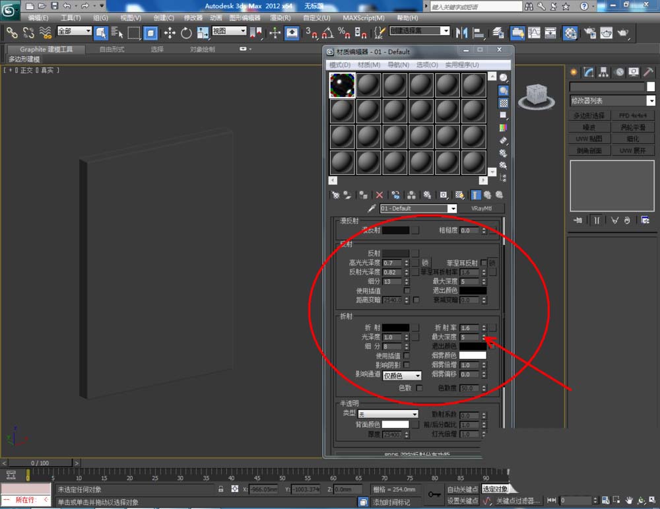This screenshot has height=509, width=660.
Task: Select the Rotate tool in main toolbar
Action: pos(186,33)
